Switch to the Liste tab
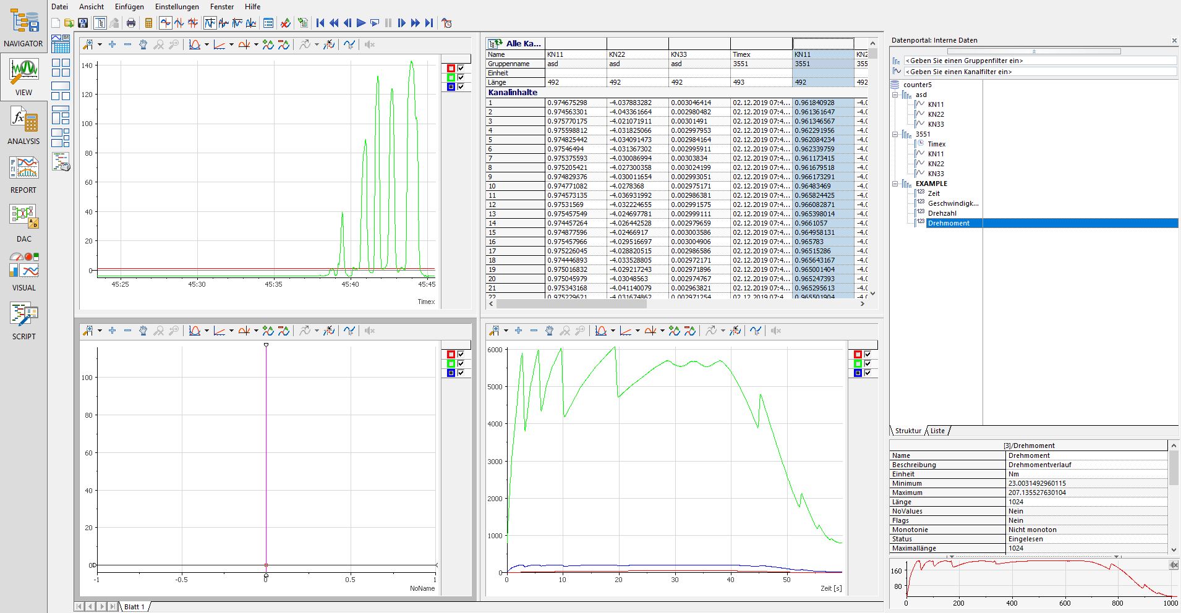1181x613 pixels. tap(937, 431)
